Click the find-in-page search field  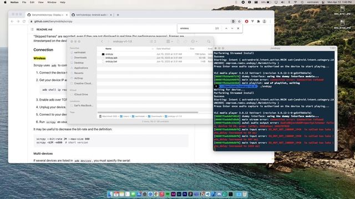196,28
